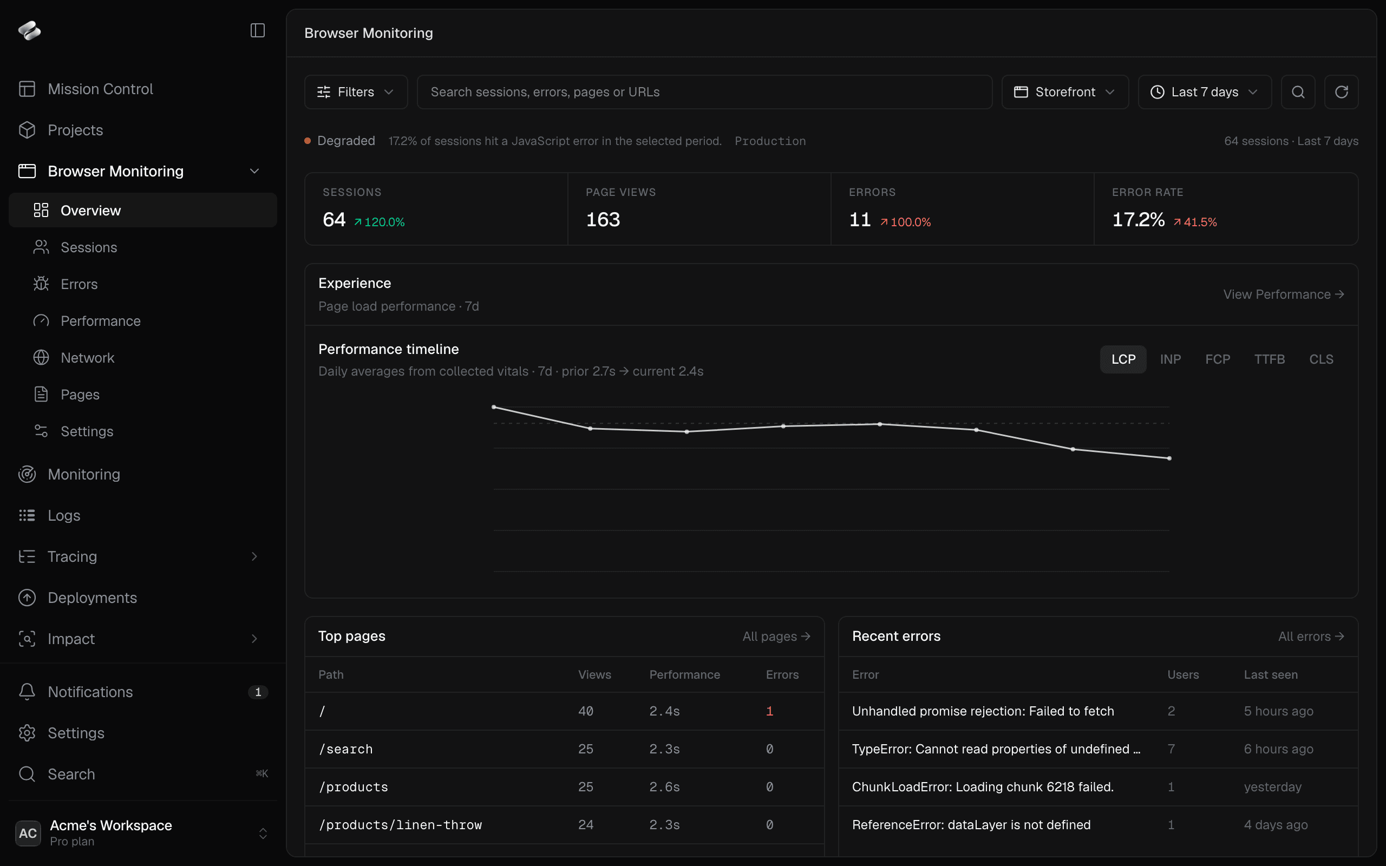Switch timeline to FCP metric
The image size is (1386, 866).
pyautogui.click(x=1217, y=359)
